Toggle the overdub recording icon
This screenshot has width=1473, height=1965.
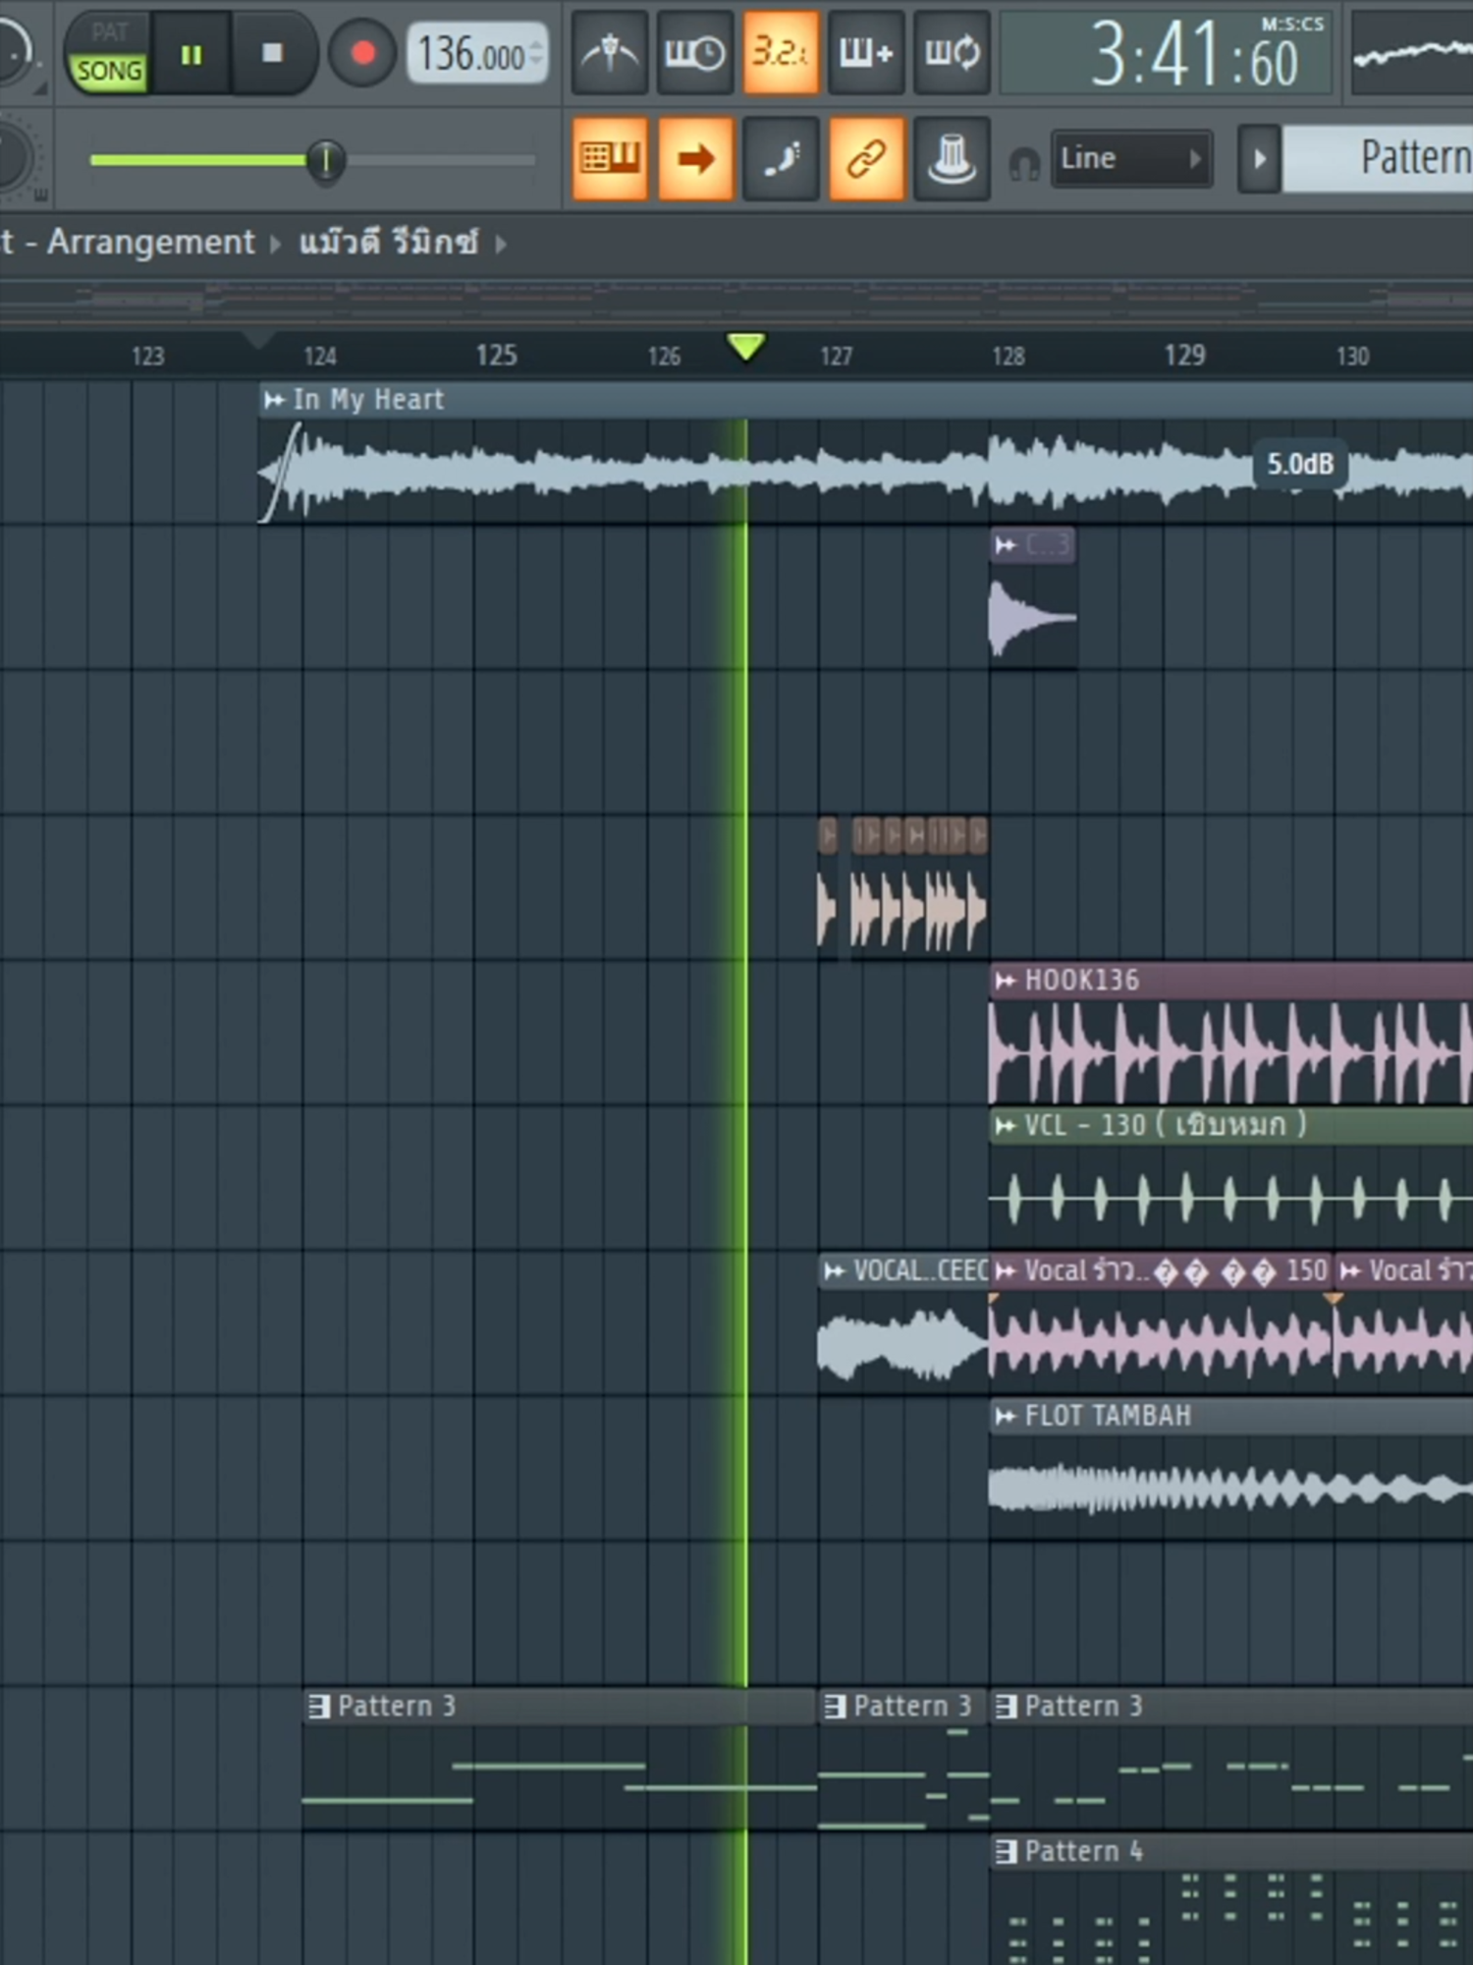[x=866, y=53]
